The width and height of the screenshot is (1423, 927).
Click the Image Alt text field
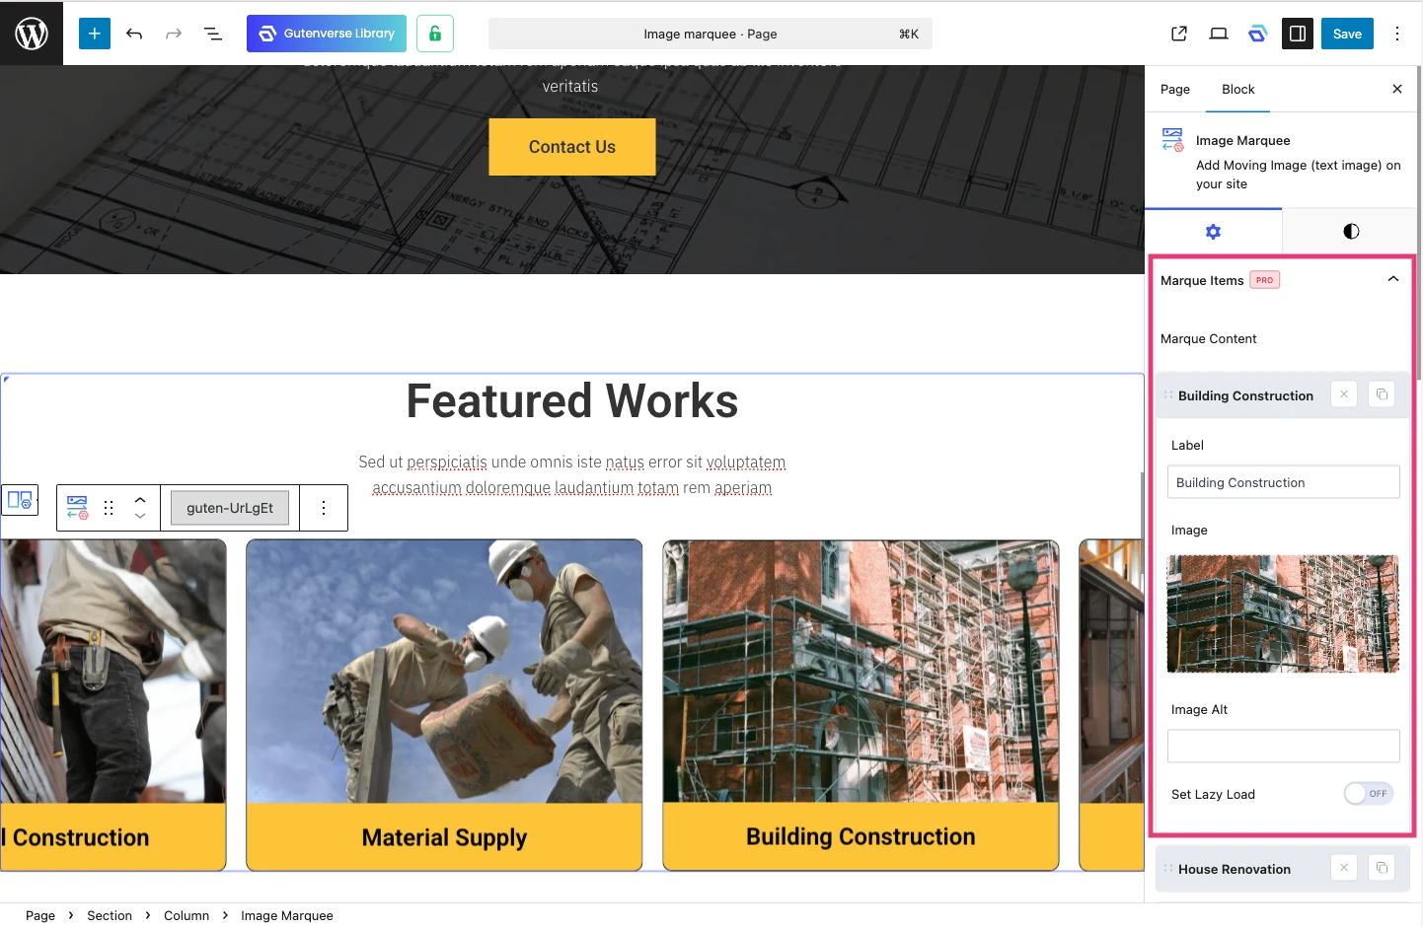pos(1283,746)
